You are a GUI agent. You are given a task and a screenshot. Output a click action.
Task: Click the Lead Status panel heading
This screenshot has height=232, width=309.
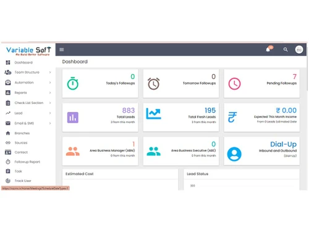pyautogui.click(x=197, y=174)
